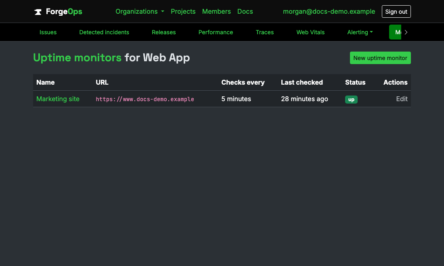
Task: Click the partially hidden active green tab
Action: pyautogui.click(x=395, y=32)
